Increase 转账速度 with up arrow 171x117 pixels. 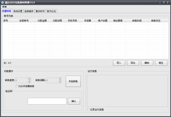click(x=29, y=79)
